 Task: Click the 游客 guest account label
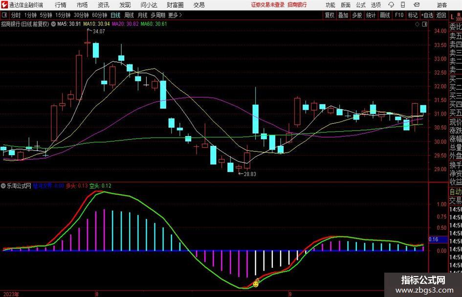(x=442, y=5)
